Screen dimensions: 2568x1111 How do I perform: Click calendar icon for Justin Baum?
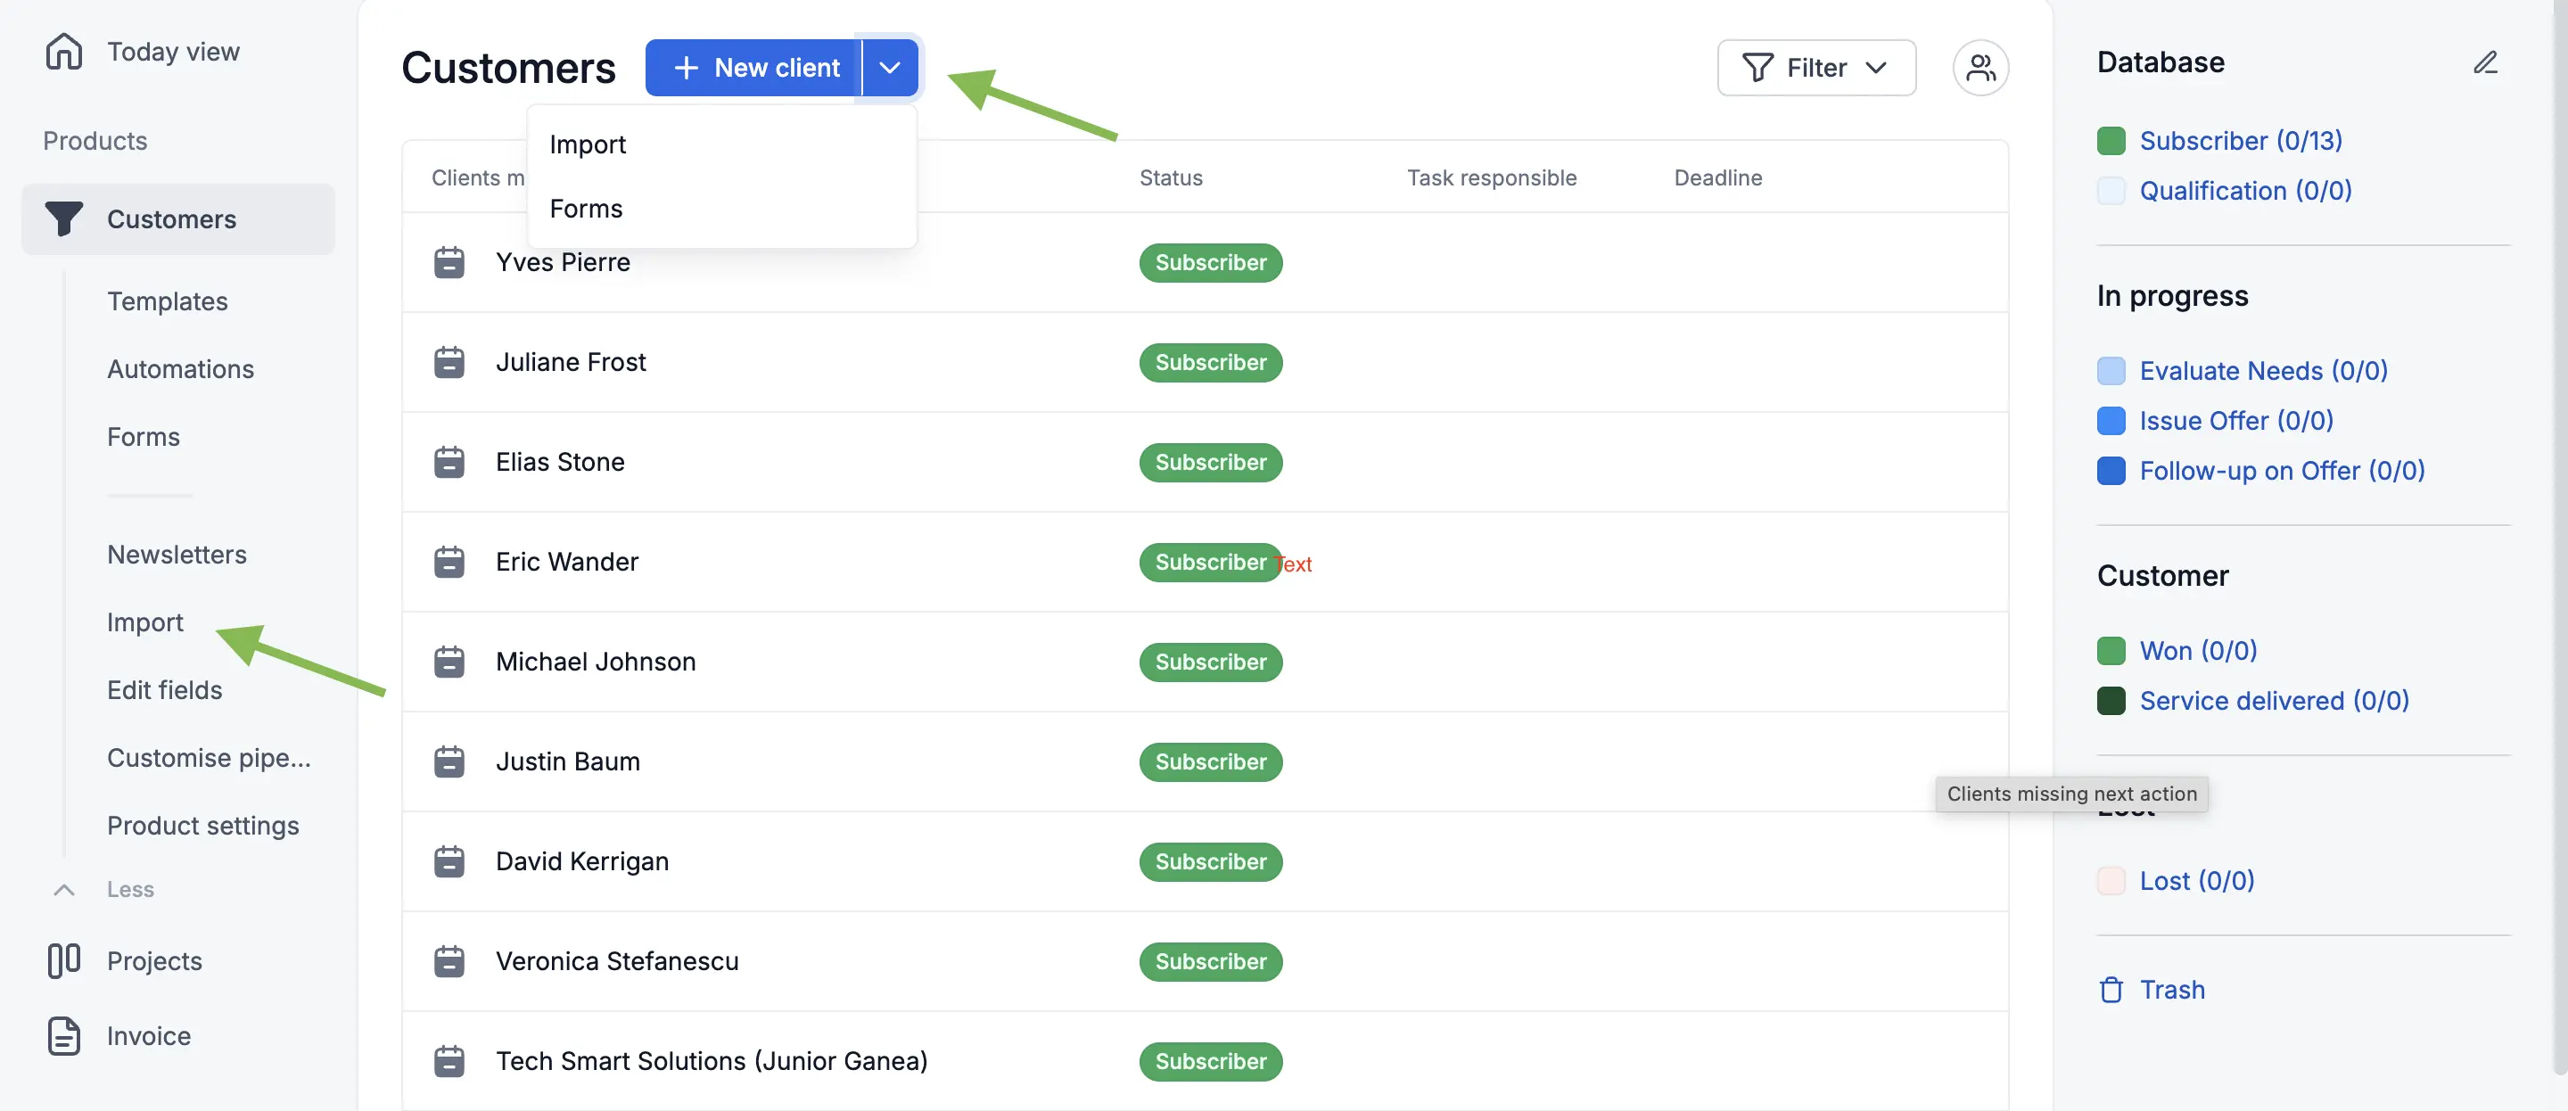(x=449, y=761)
